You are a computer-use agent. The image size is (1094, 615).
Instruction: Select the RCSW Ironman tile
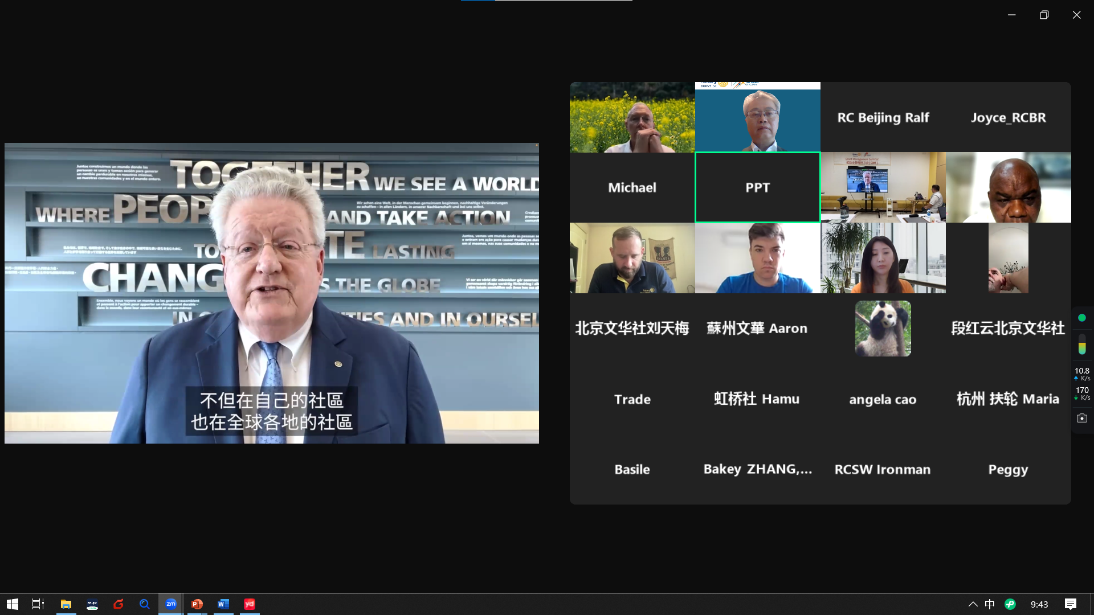click(x=883, y=469)
